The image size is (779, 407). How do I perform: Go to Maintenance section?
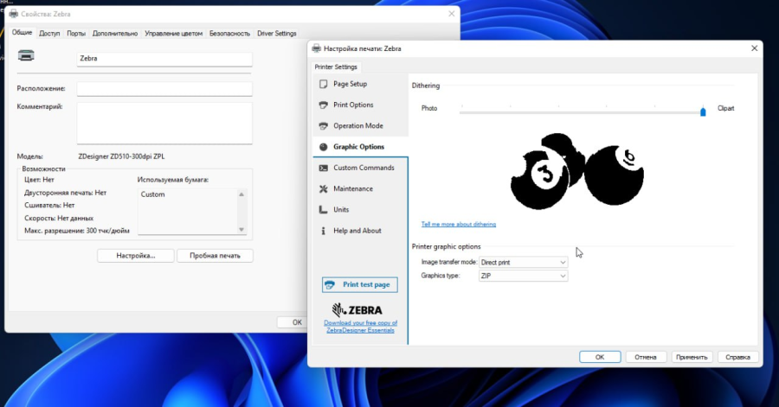[x=361, y=189]
